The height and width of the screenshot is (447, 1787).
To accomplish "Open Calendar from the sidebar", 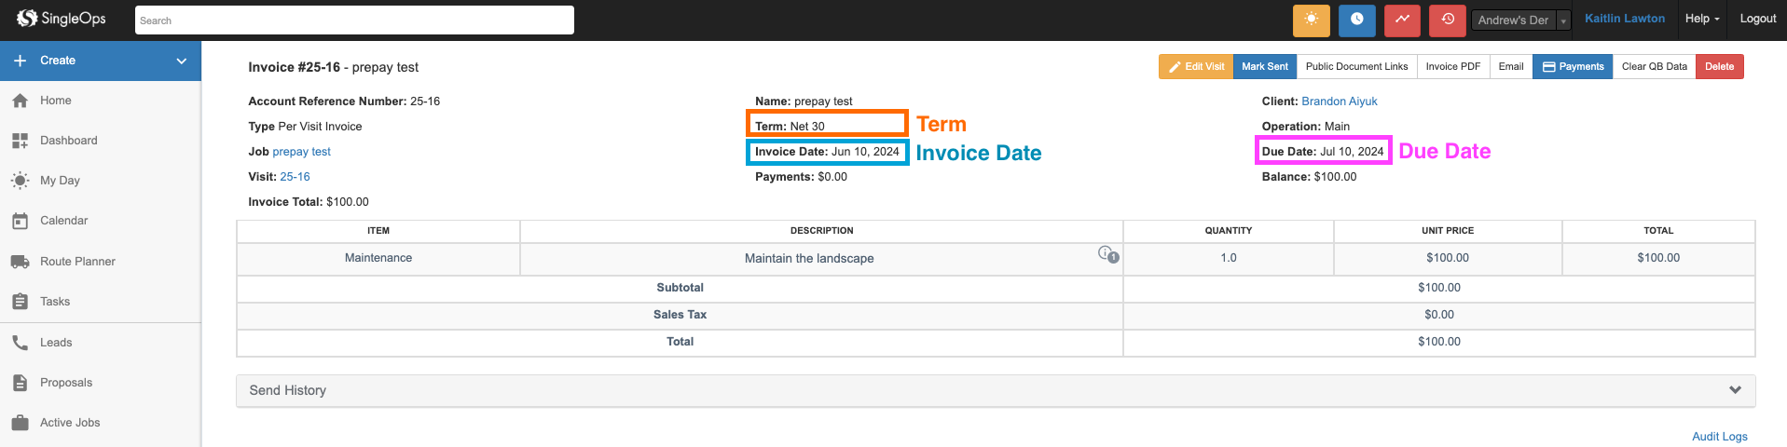I will tap(63, 221).
